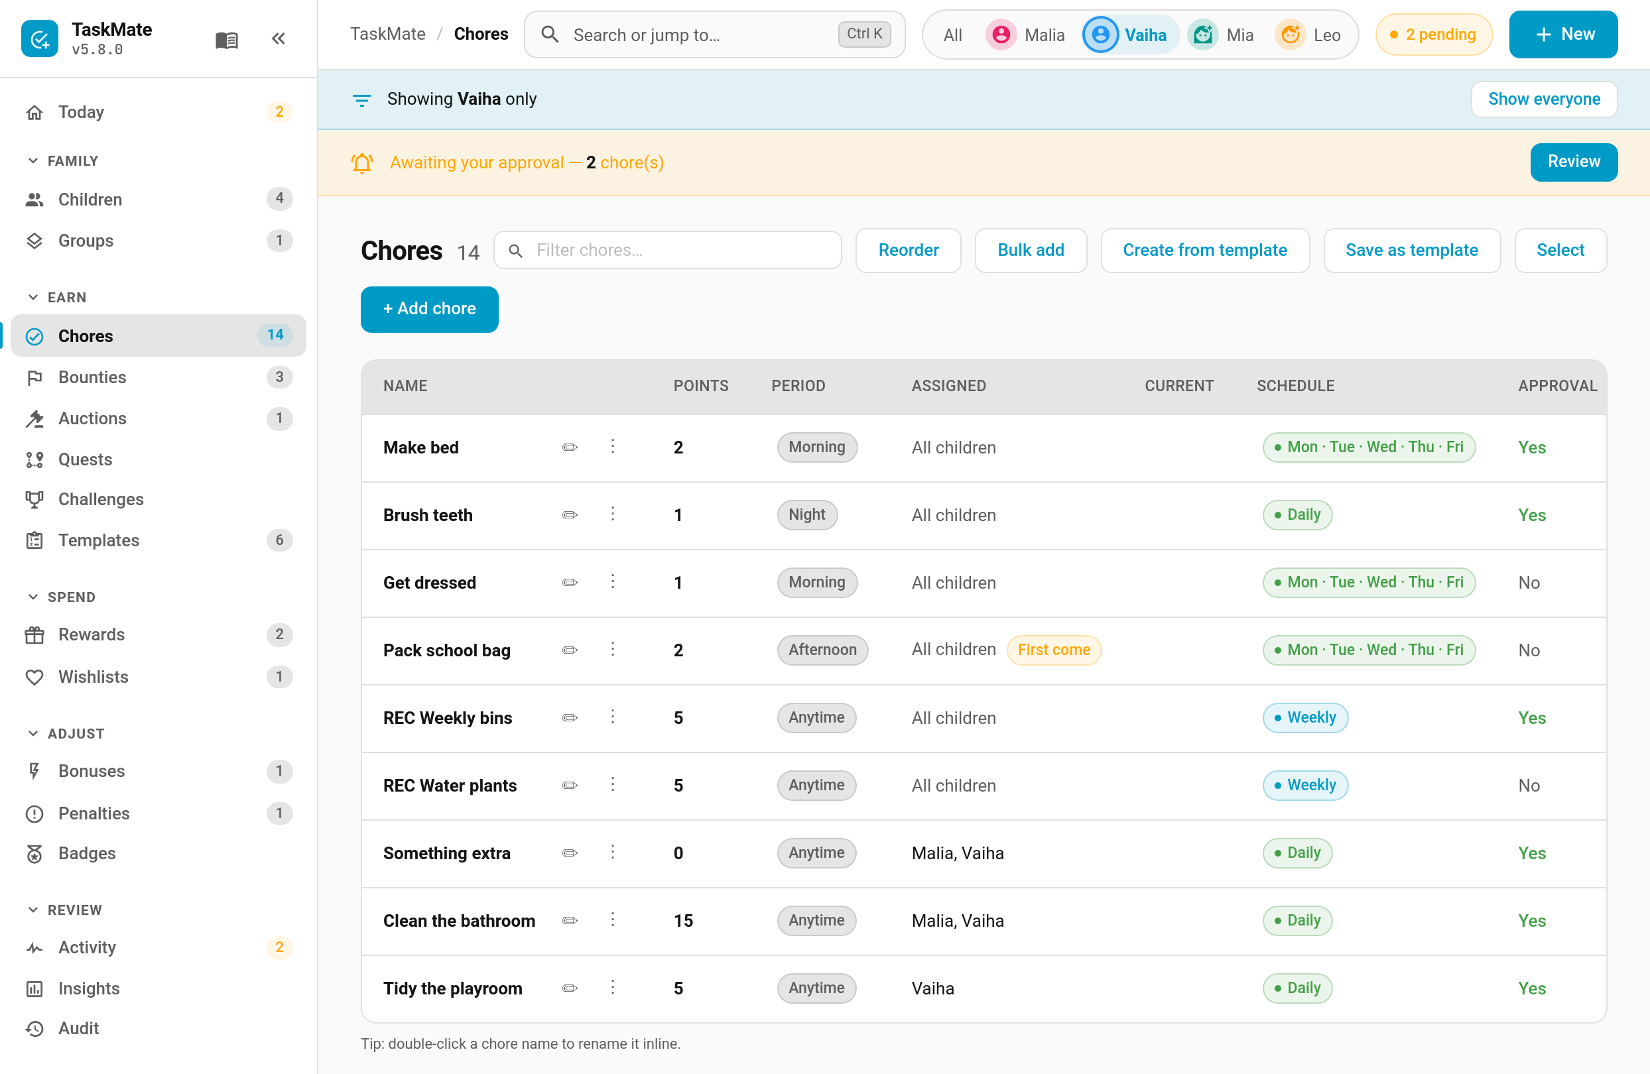Image resolution: width=1650 pixels, height=1074 pixels.
Task: Open three-dot menu for Brush teeth
Action: point(612,514)
